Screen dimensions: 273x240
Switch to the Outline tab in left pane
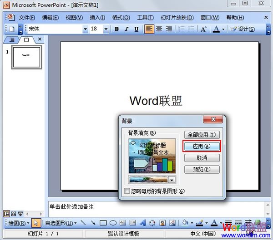(12, 40)
